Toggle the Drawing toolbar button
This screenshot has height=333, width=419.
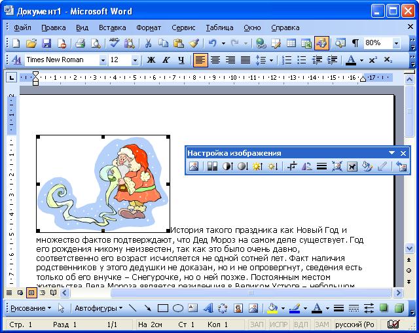point(321,43)
